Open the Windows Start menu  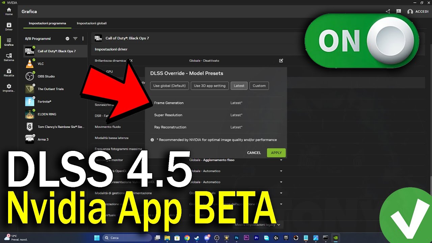(x=97, y=238)
